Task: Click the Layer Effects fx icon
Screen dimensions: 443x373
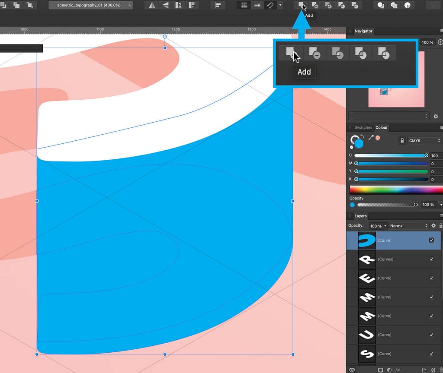Action: [x=397, y=370]
